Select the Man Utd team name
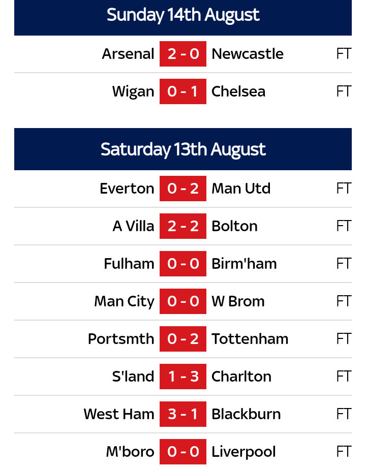 241,189
